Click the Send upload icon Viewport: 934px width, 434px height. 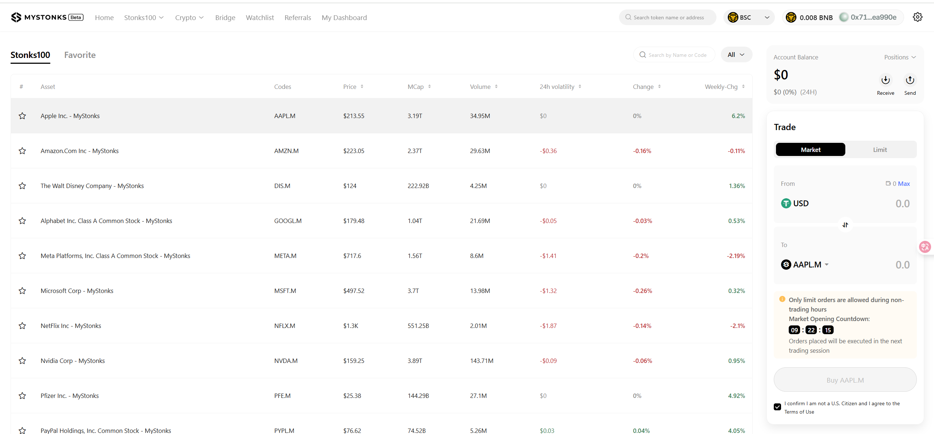(x=910, y=80)
